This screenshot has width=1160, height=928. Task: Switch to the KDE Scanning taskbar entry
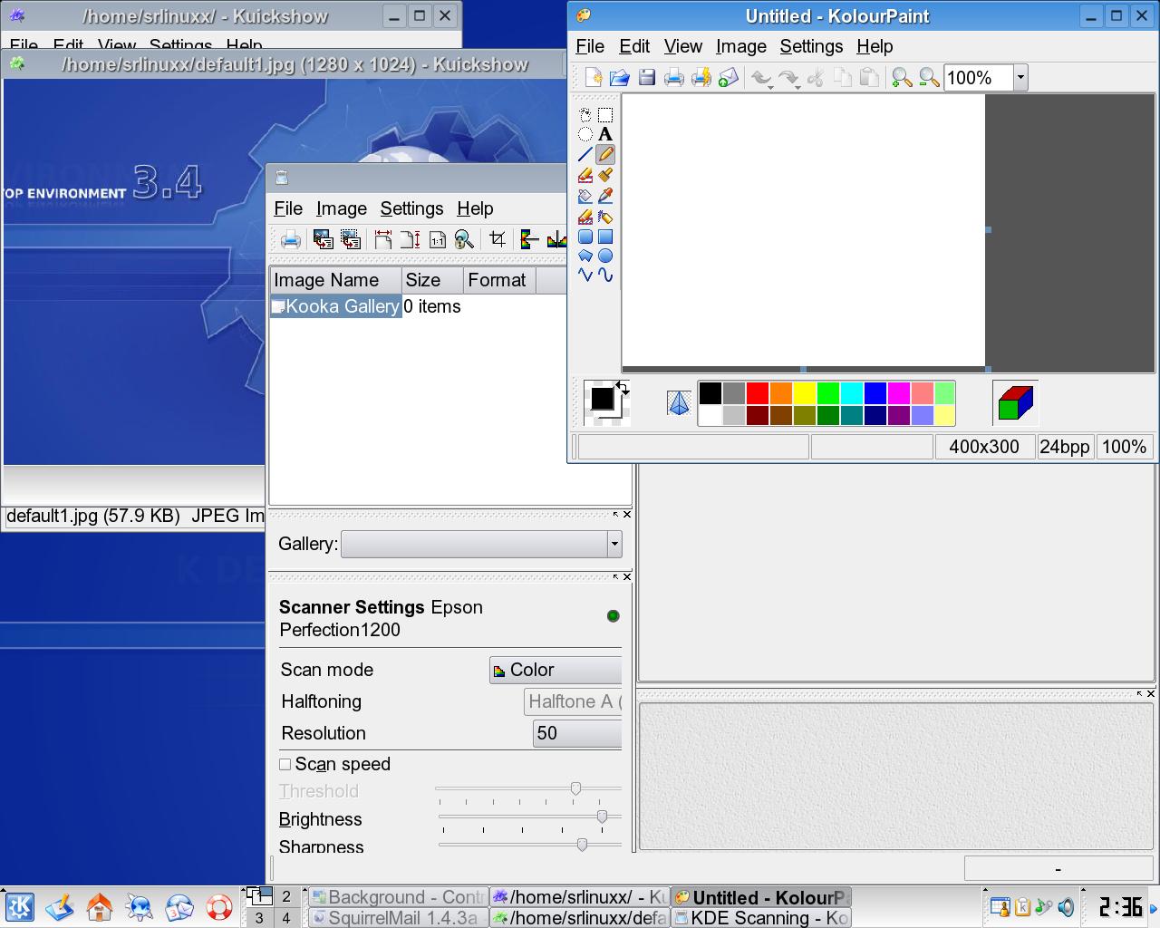[761, 918]
